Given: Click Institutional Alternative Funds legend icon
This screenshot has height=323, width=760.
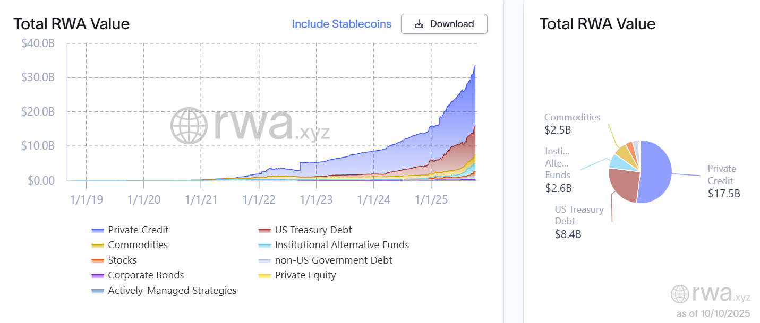Looking at the screenshot, I should pyautogui.click(x=264, y=246).
